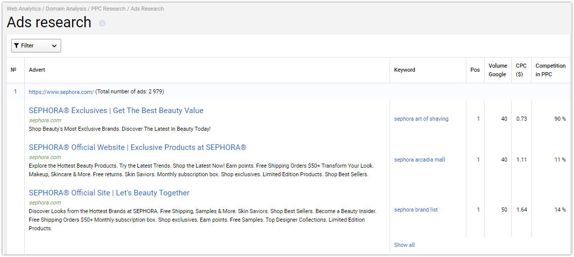Go to Domain Analysis breadcrumb
This screenshot has height=257, width=574.
(x=66, y=9)
